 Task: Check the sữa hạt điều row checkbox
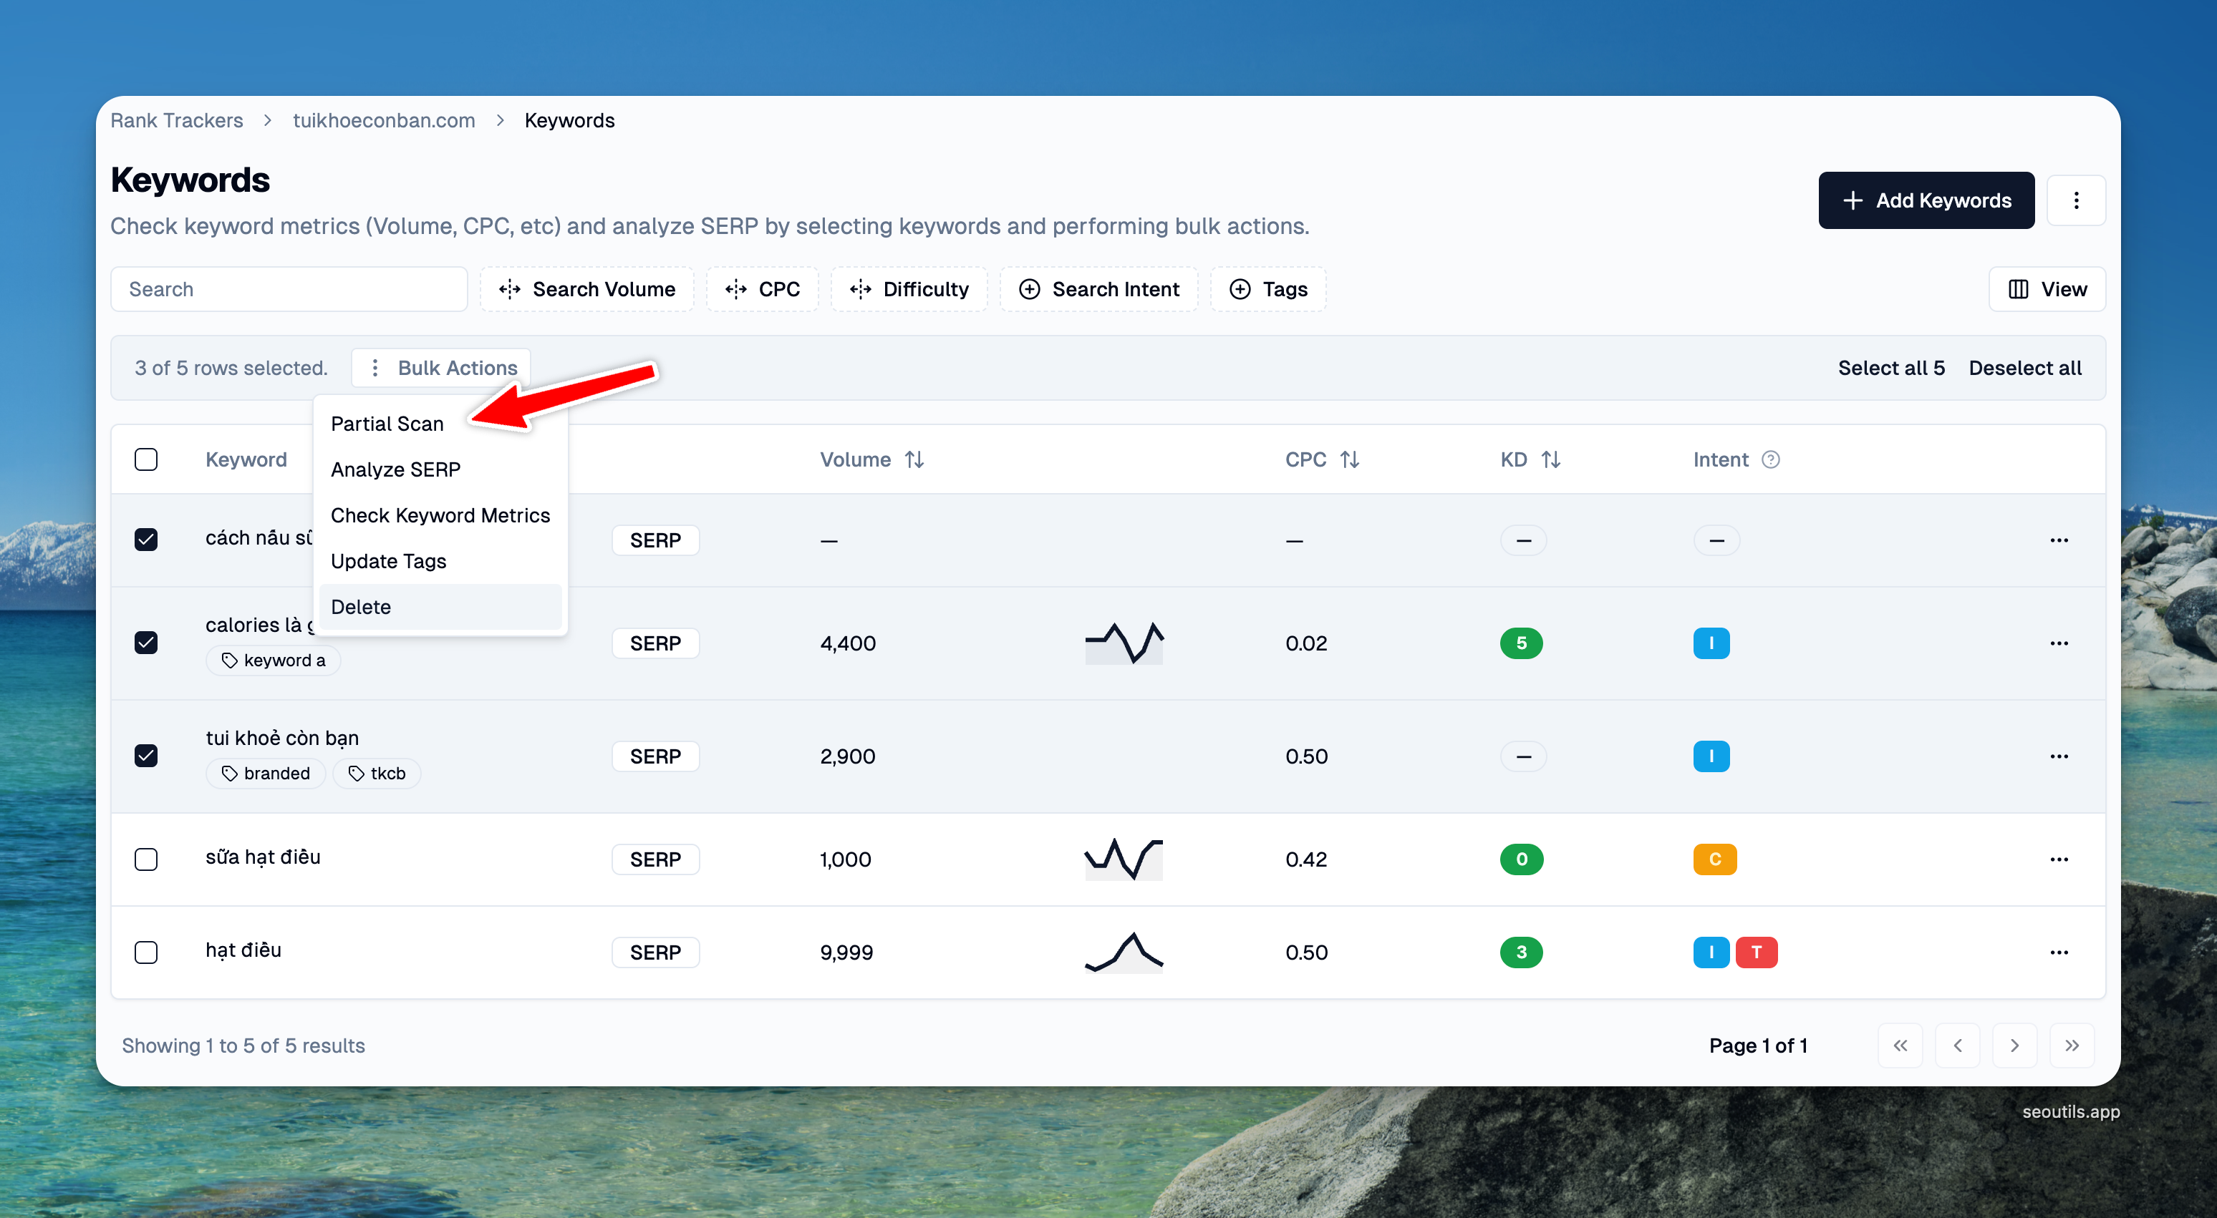[x=146, y=859]
